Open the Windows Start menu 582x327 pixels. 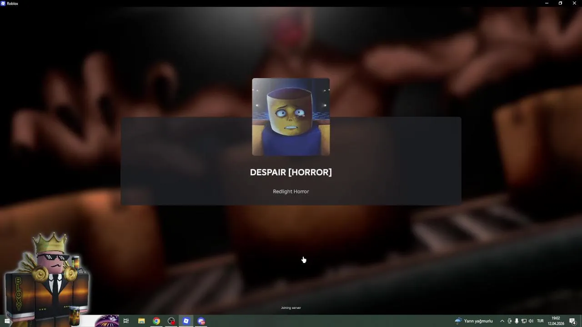[x=7, y=321]
